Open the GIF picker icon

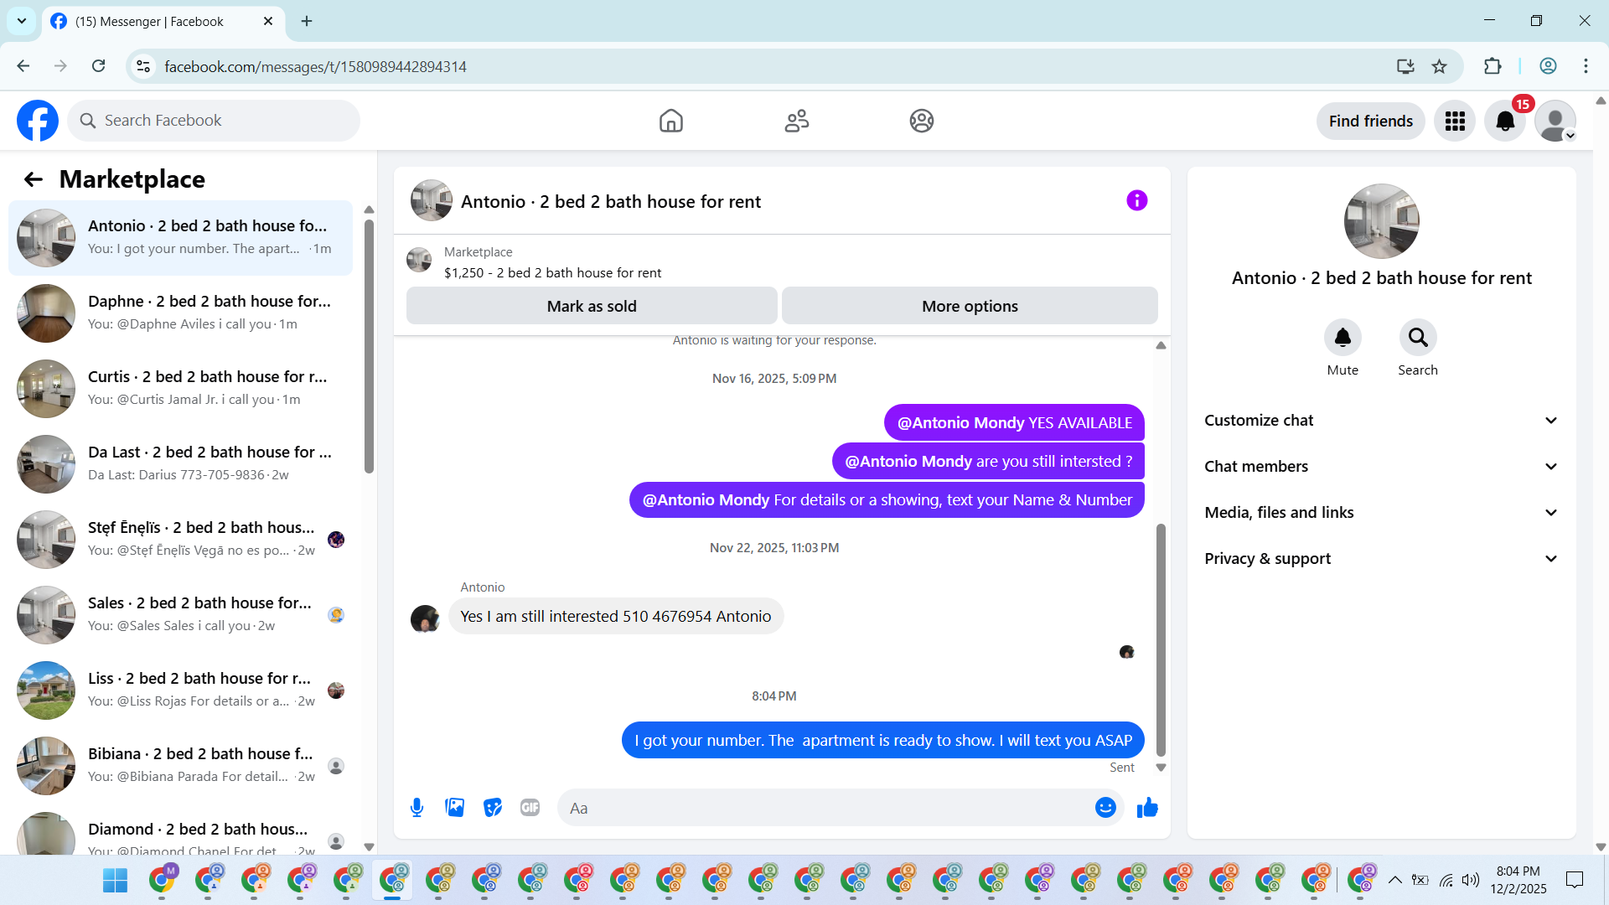pos(530,808)
